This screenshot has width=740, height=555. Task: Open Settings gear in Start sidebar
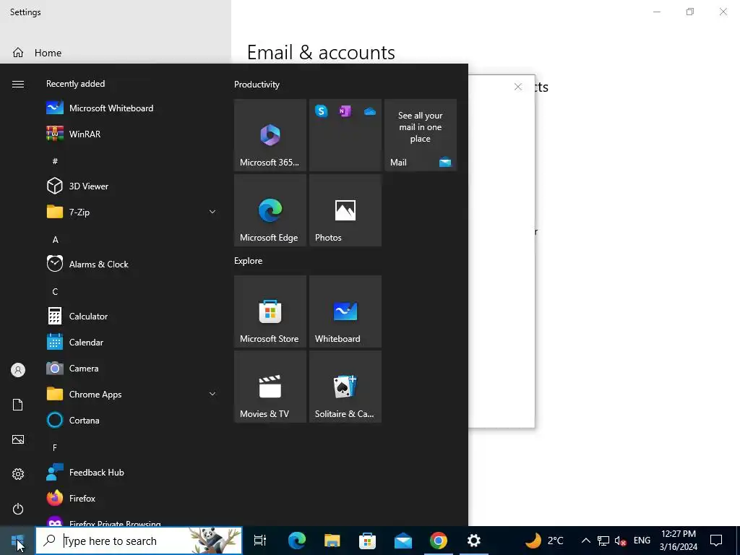(x=18, y=474)
